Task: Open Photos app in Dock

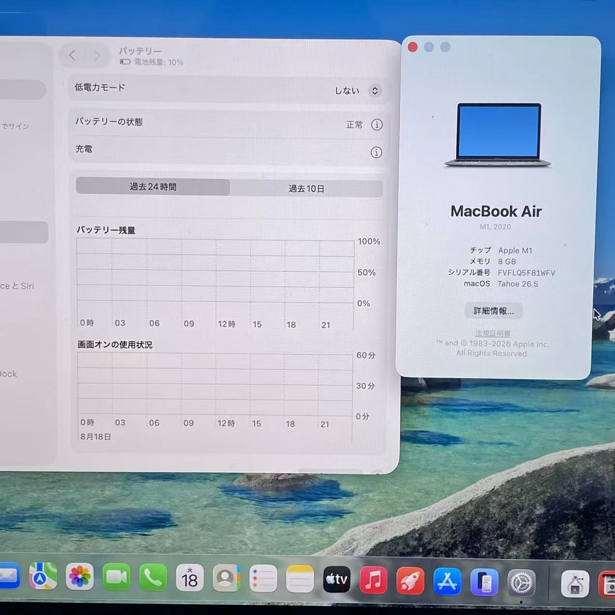Action: pos(80,577)
